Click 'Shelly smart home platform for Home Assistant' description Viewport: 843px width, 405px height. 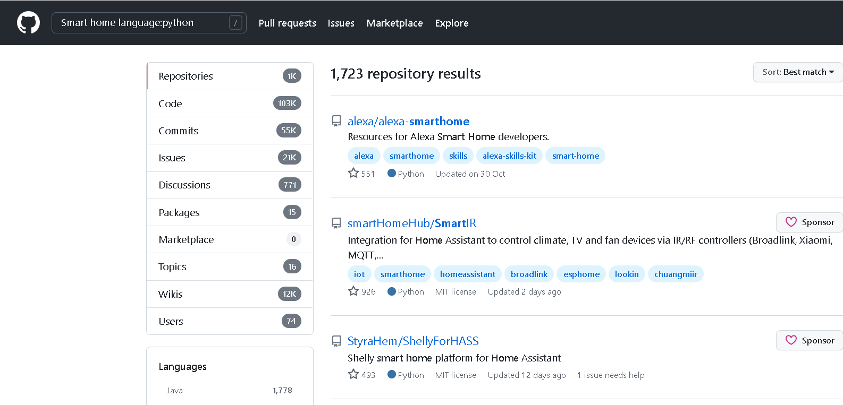(x=454, y=358)
